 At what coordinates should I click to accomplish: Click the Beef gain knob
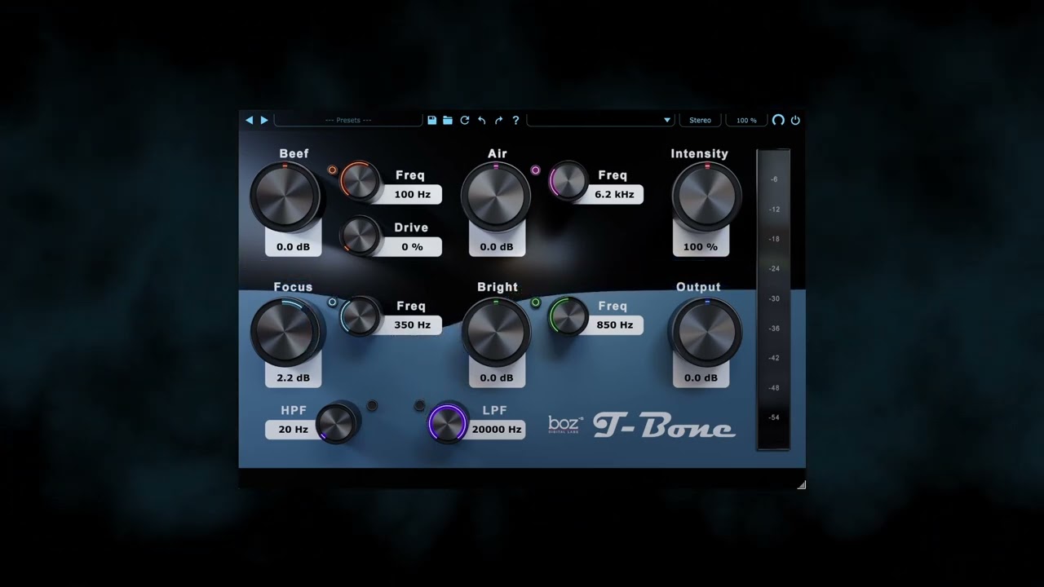285,196
